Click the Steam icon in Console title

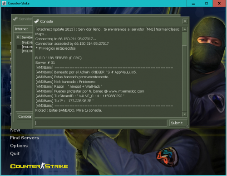(37, 21)
